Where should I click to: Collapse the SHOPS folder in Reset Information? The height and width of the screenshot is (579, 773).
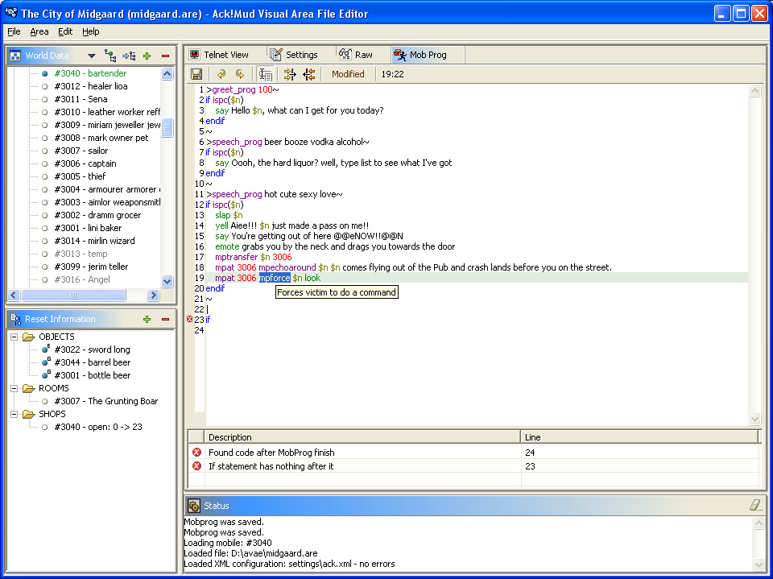click(14, 414)
